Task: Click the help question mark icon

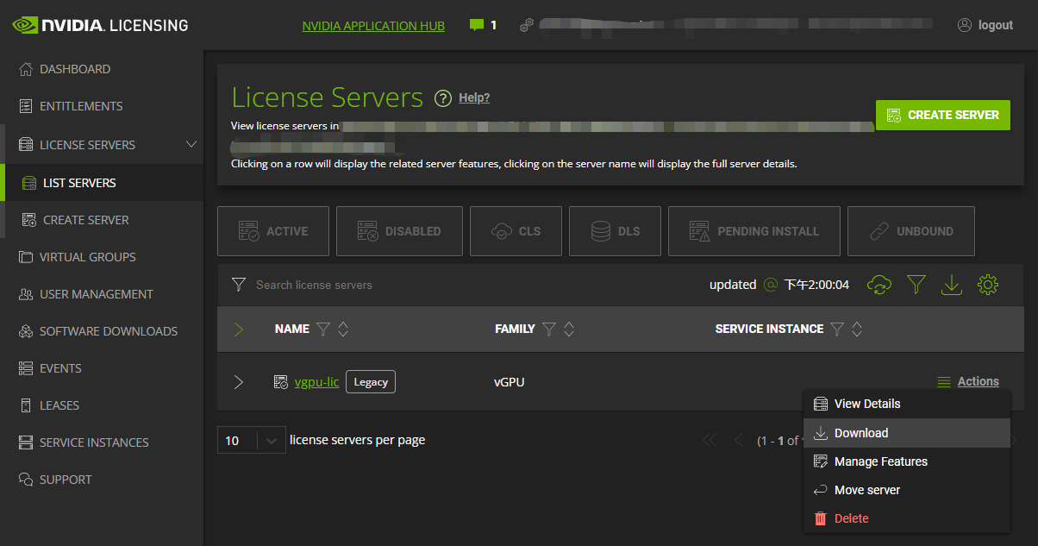Action: (443, 98)
